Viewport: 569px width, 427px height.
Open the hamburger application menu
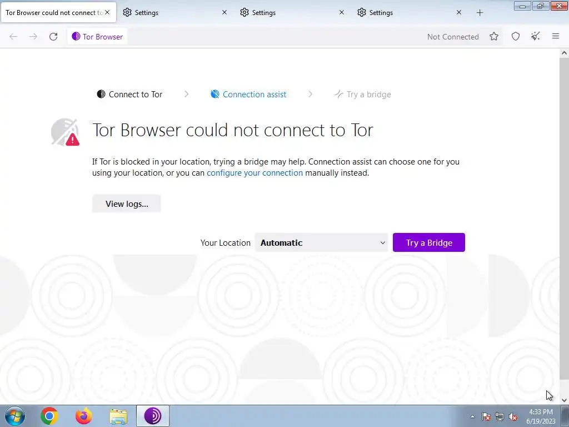556,36
